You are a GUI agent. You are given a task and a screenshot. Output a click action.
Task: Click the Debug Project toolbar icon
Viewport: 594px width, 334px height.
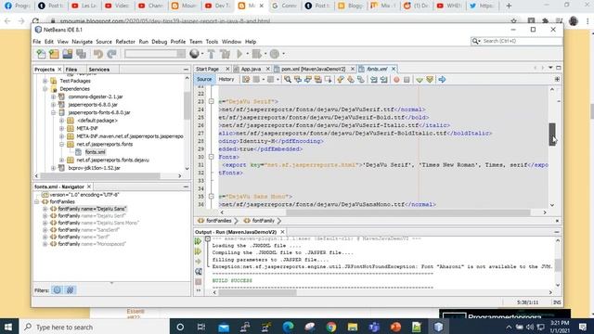(x=257, y=54)
